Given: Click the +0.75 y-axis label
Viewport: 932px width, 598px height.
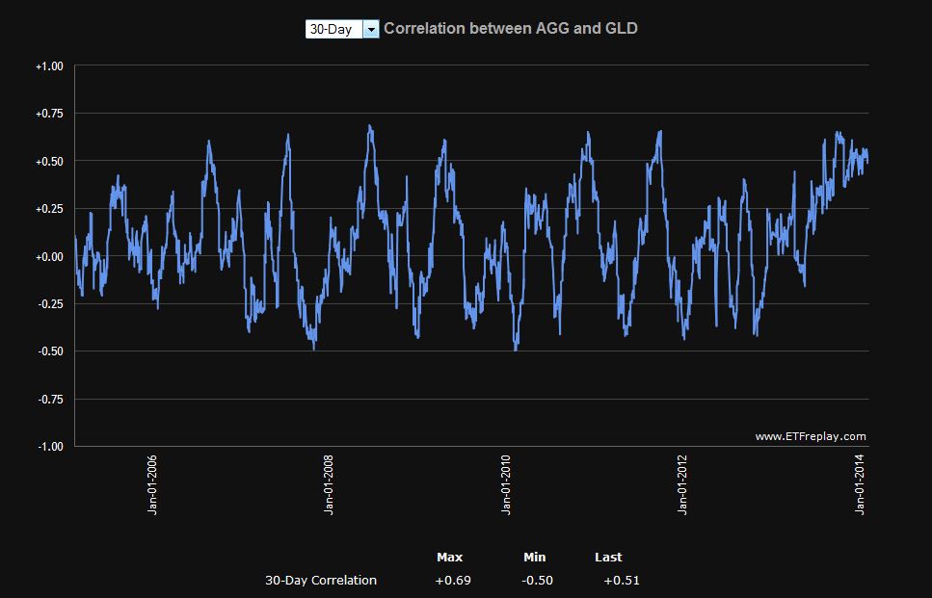Looking at the screenshot, I should click(x=49, y=114).
